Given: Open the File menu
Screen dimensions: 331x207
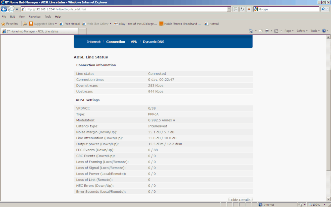Looking at the screenshot, I should [x=4, y=17].
